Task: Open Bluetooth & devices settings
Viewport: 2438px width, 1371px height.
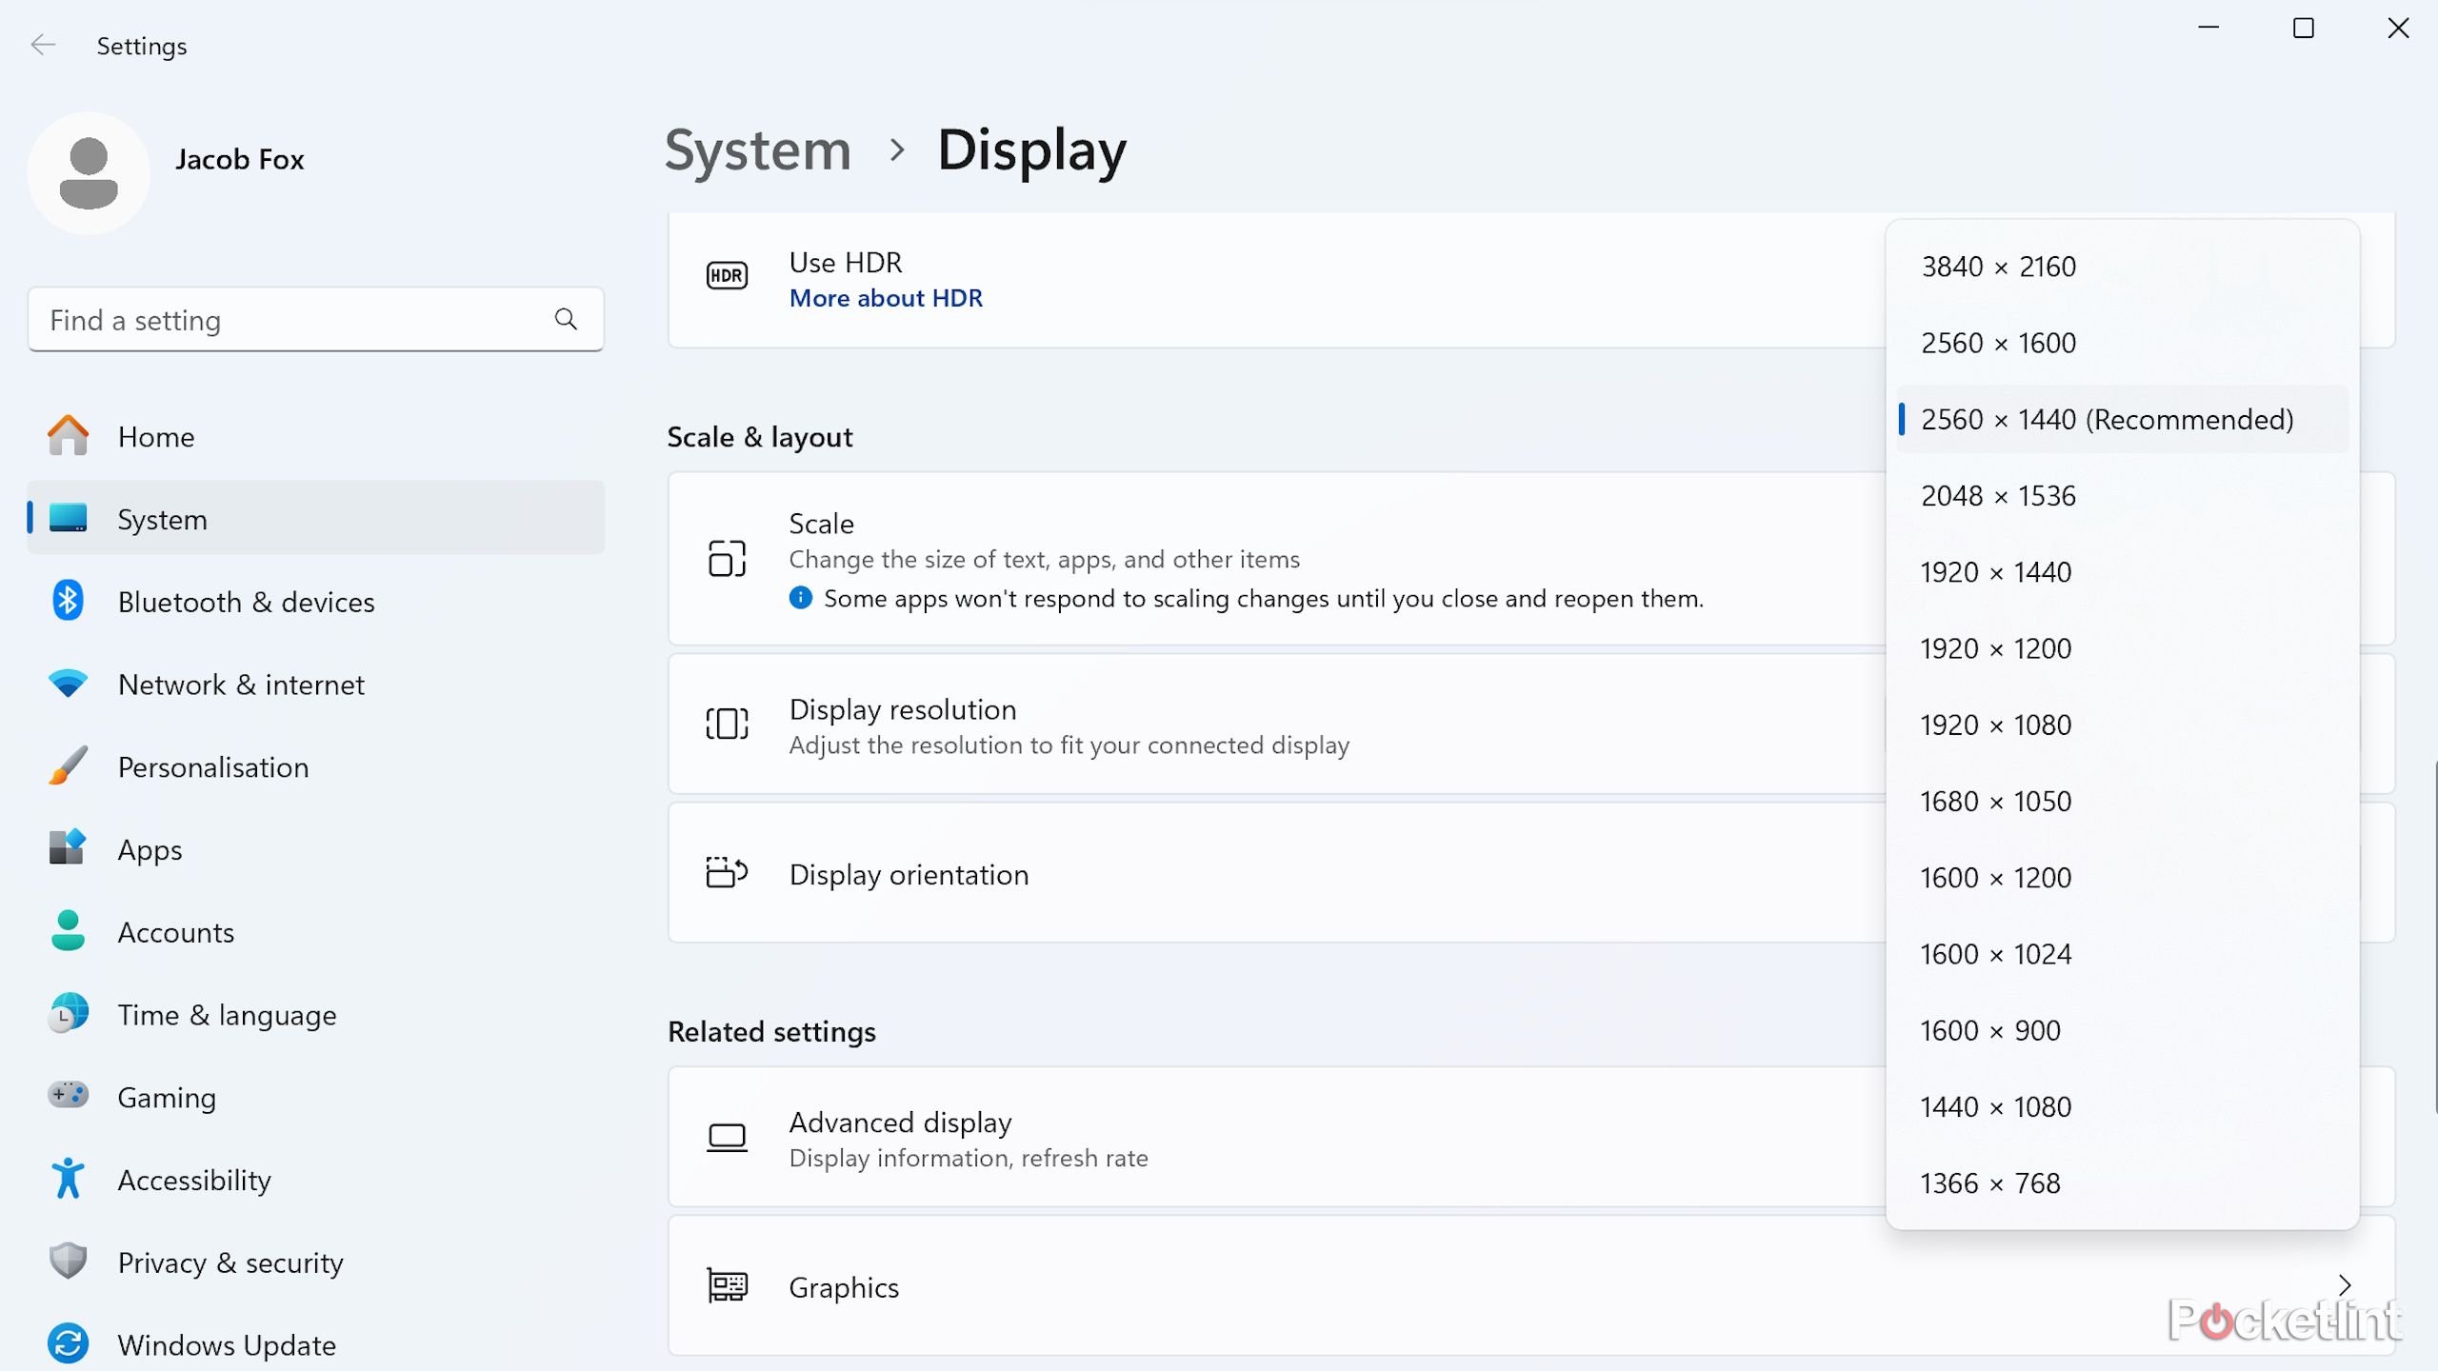Action: click(x=246, y=602)
